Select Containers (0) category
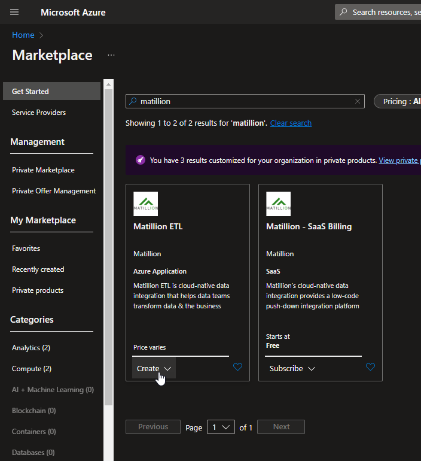The image size is (421, 461). [x=33, y=431]
